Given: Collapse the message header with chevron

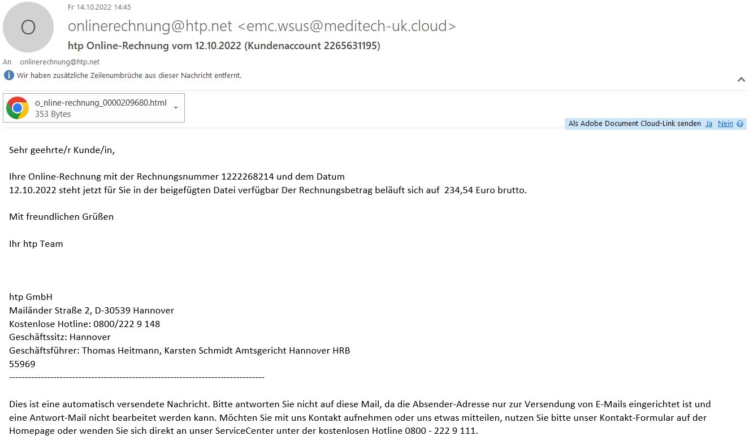Looking at the screenshot, I should pos(741,80).
